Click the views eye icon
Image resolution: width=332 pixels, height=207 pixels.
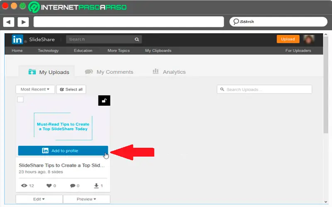(x=24, y=185)
